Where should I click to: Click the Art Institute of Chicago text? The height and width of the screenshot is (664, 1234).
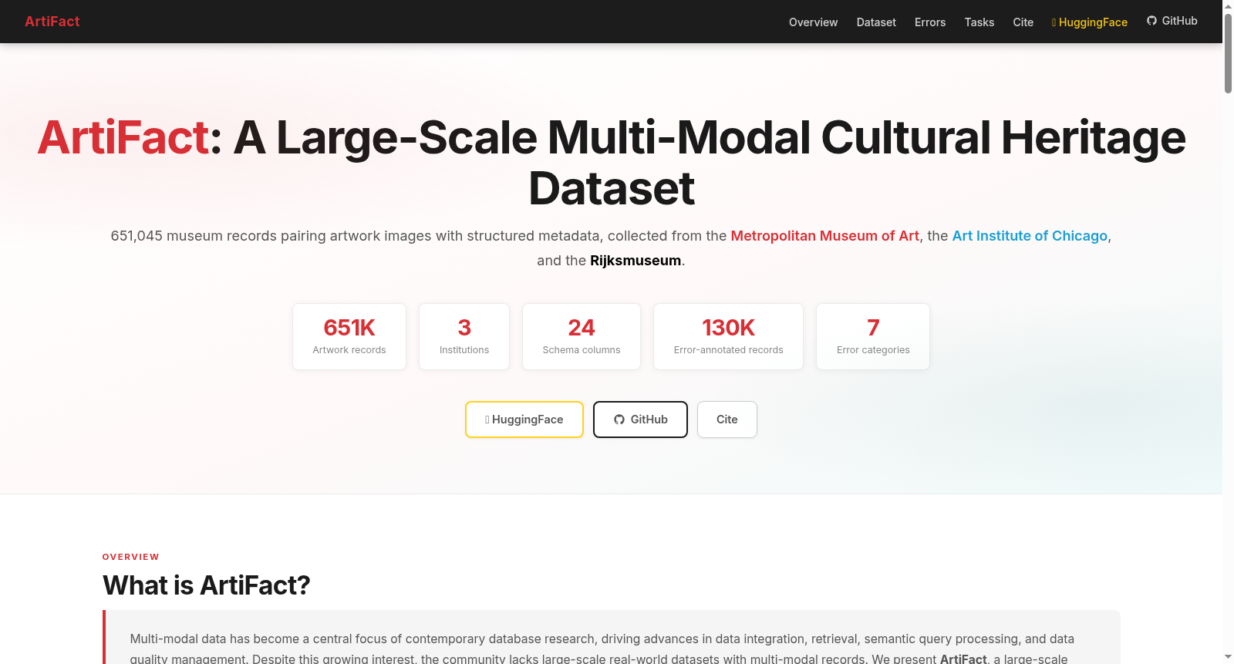point(1030,236)
